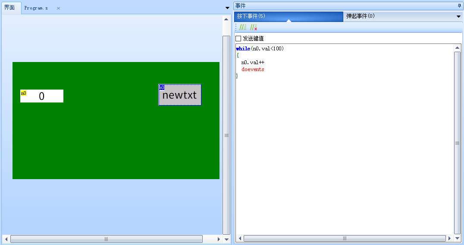464x245 pixels.
Task: Switch to the 界面 design tab
Action: pos(9,8)
